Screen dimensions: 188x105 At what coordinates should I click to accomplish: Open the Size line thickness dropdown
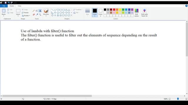pyautogui.click(x=88, y=12)
